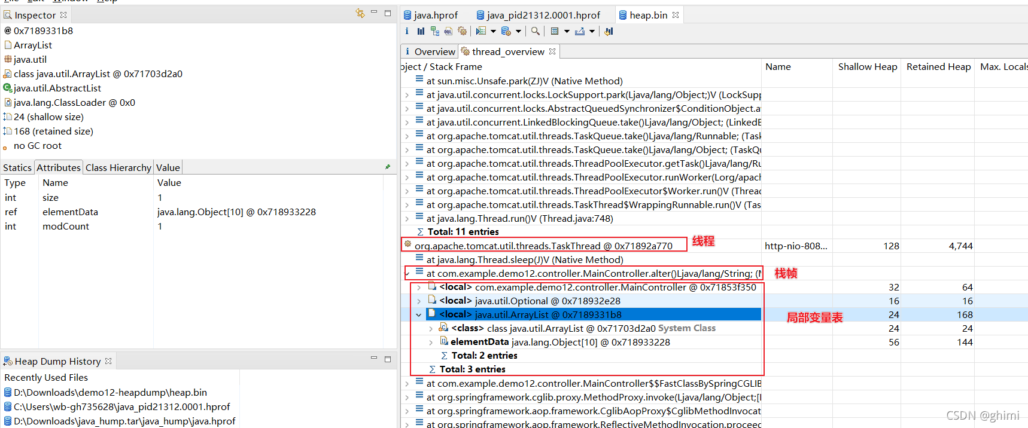
Task: Click the compare to another heap dump icon
Action: [x=609, y=31]
